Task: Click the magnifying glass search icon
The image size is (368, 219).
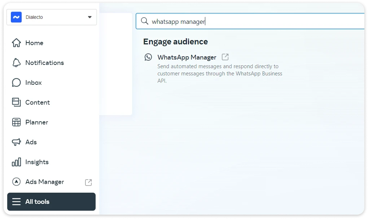Action: pyautogui.click(x=145, y=21)
